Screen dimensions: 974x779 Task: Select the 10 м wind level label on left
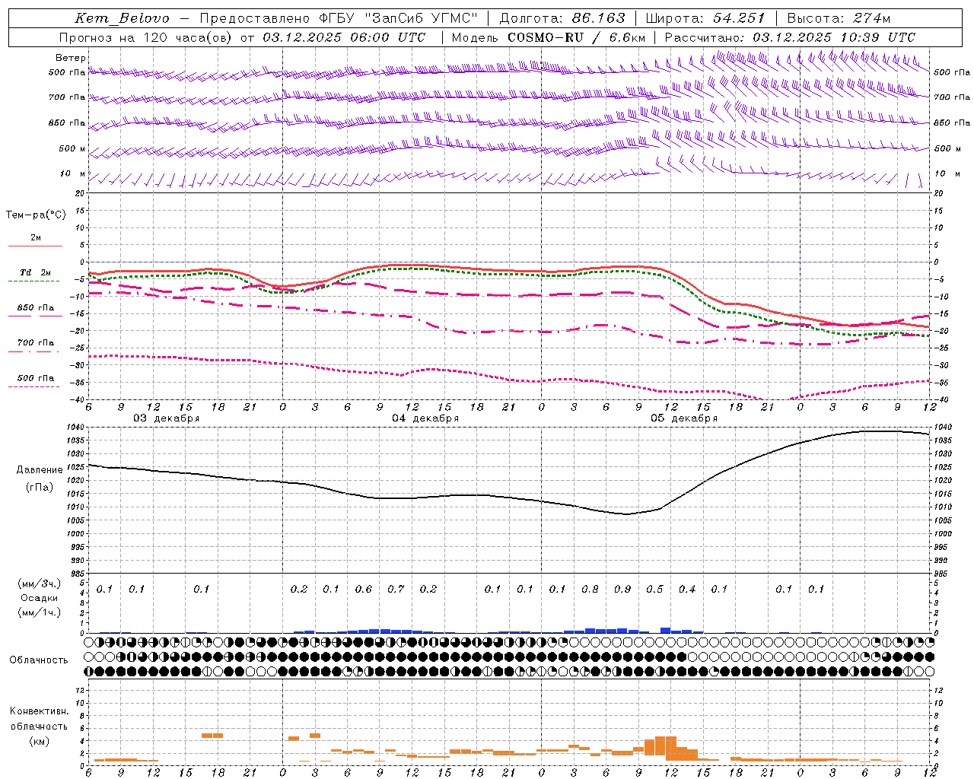click(73, 173)
